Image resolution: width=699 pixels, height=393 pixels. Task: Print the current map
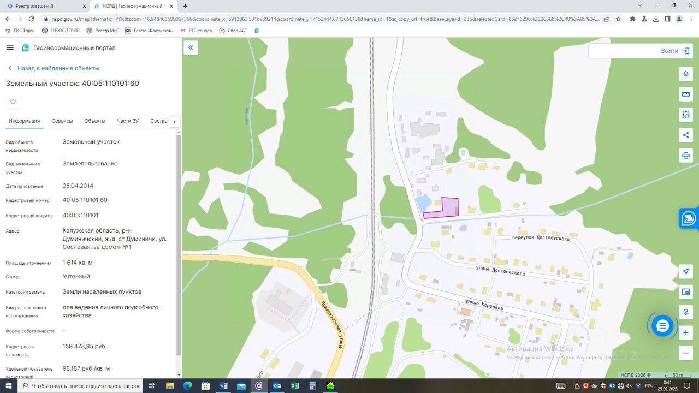tap(686, 156)
